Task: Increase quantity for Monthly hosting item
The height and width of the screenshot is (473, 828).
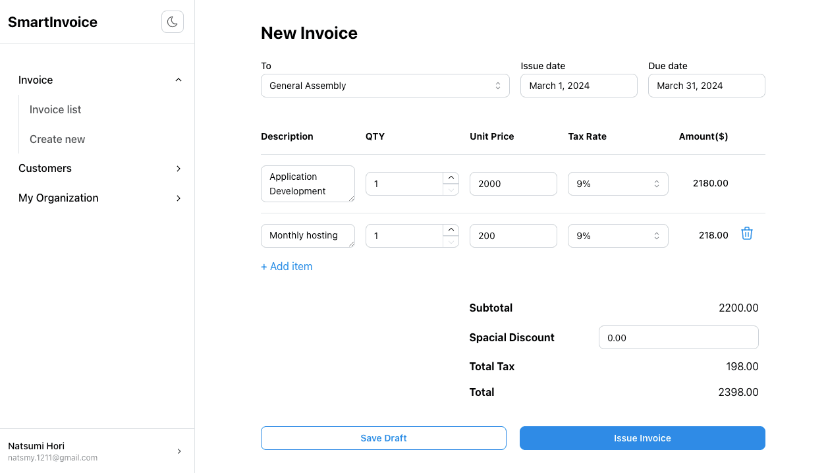Action: (x=451, y=230)
